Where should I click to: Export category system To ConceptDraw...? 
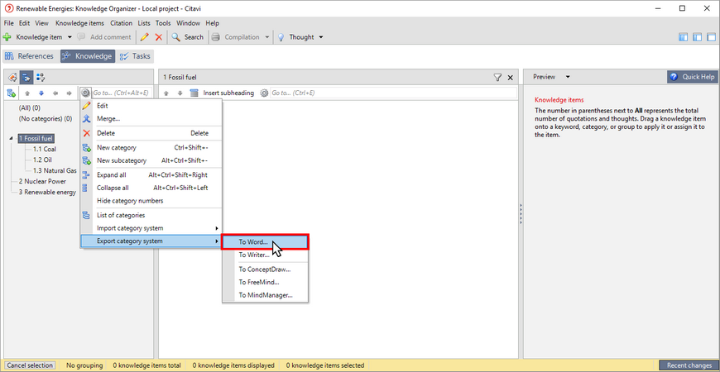tap(265, 269)
